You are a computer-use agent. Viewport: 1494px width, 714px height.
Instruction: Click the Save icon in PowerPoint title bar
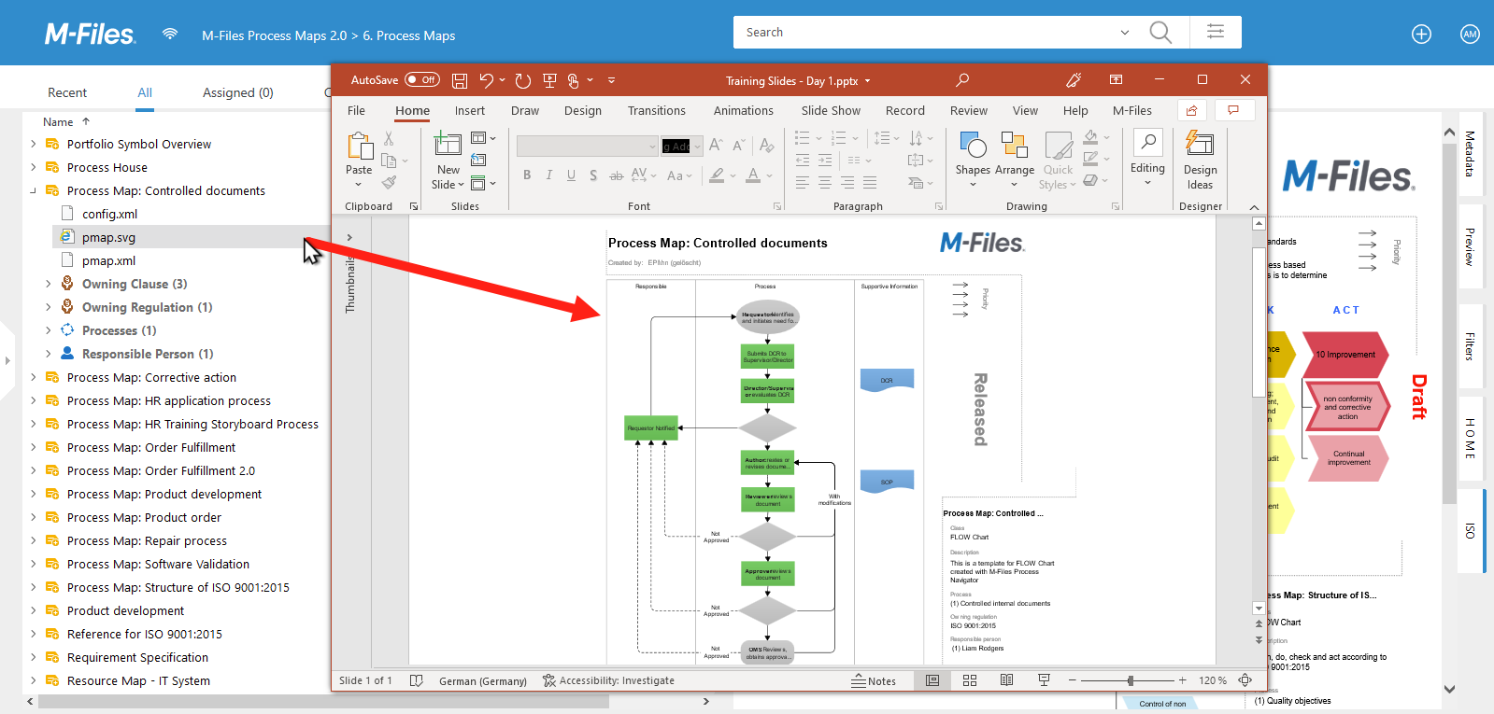[x=459, y=81]
